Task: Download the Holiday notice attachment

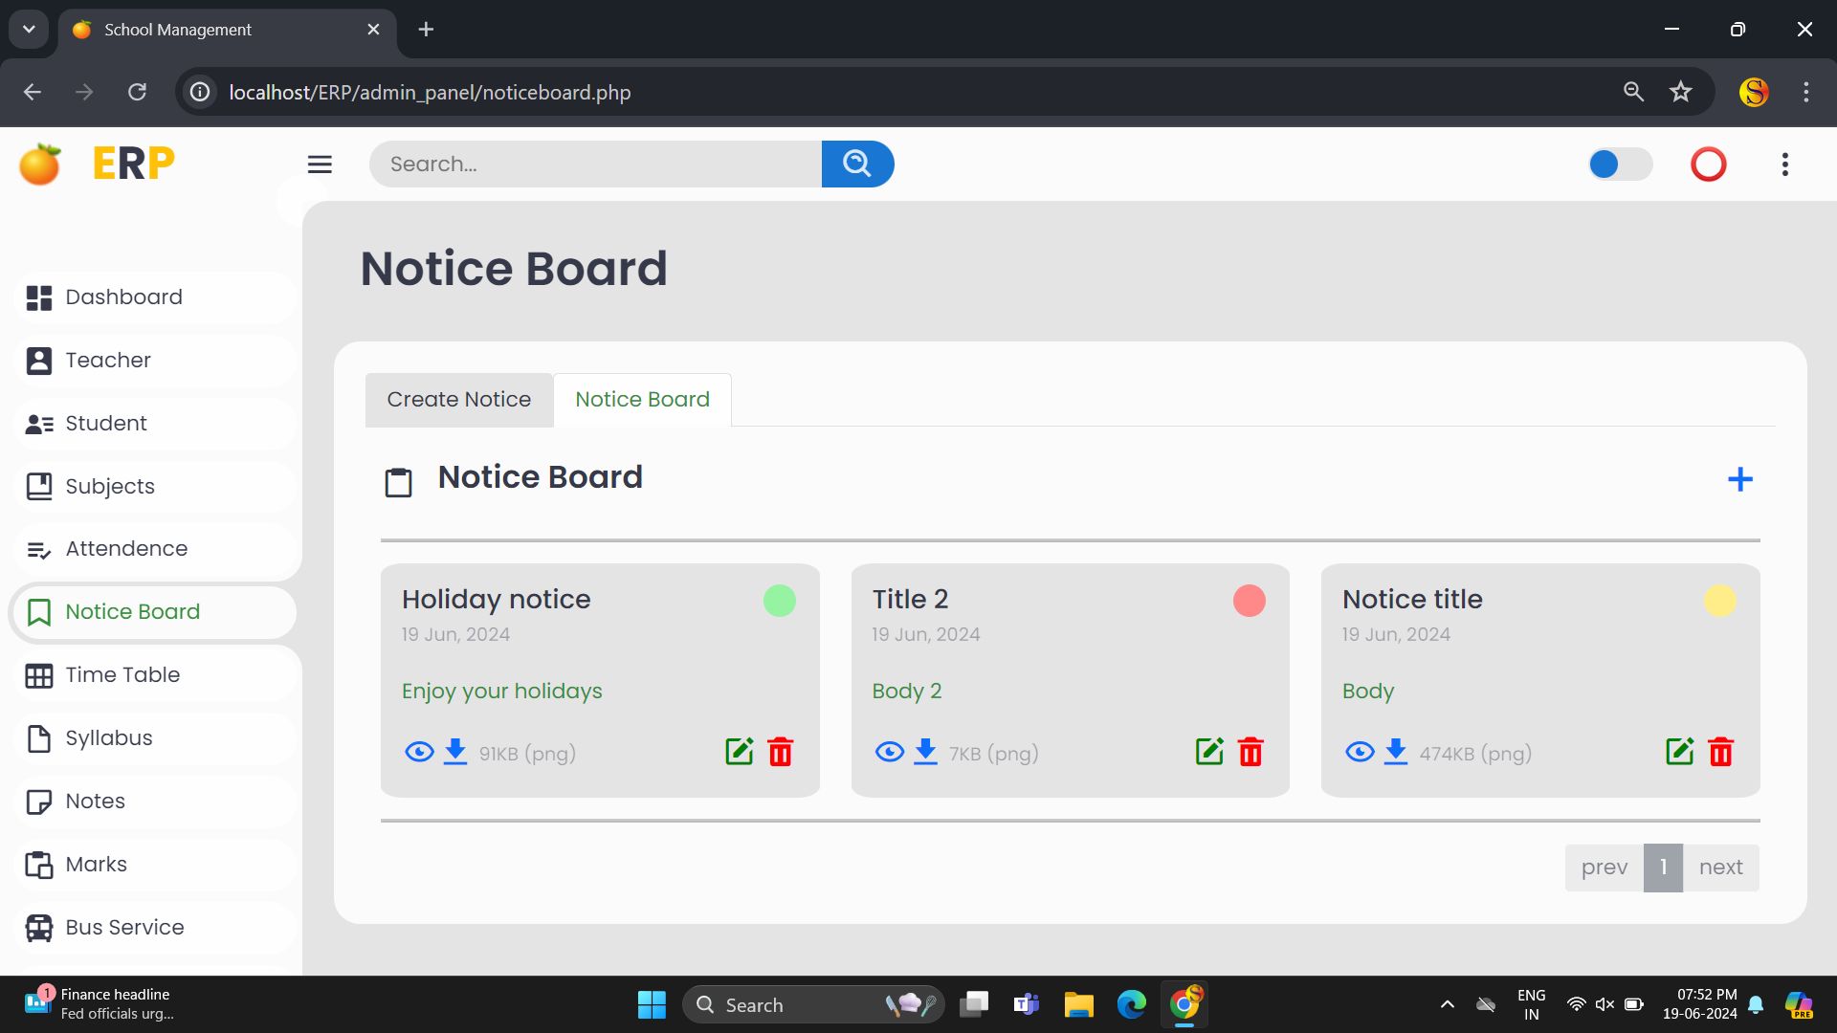Action: (x=455, y=752)
